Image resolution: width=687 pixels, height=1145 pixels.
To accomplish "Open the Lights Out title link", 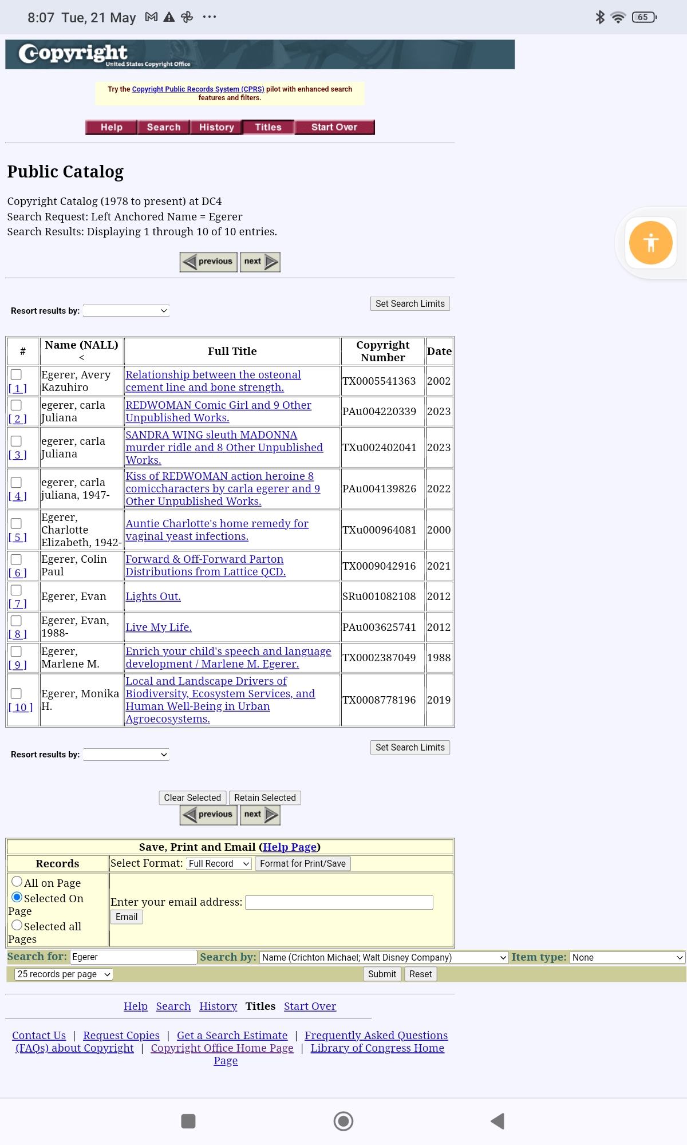I will [x=153, y=596].
